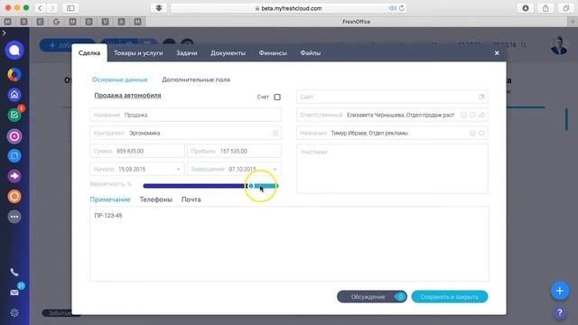Click the chat icon in Ответственный field
The width and height of the screenshot is (578, 325).
(472, 115)
